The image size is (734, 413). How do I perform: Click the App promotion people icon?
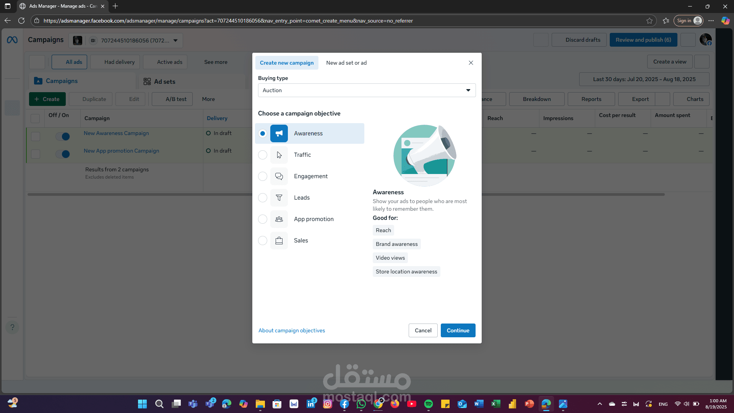pyautogui.click(x=279, y=219)
